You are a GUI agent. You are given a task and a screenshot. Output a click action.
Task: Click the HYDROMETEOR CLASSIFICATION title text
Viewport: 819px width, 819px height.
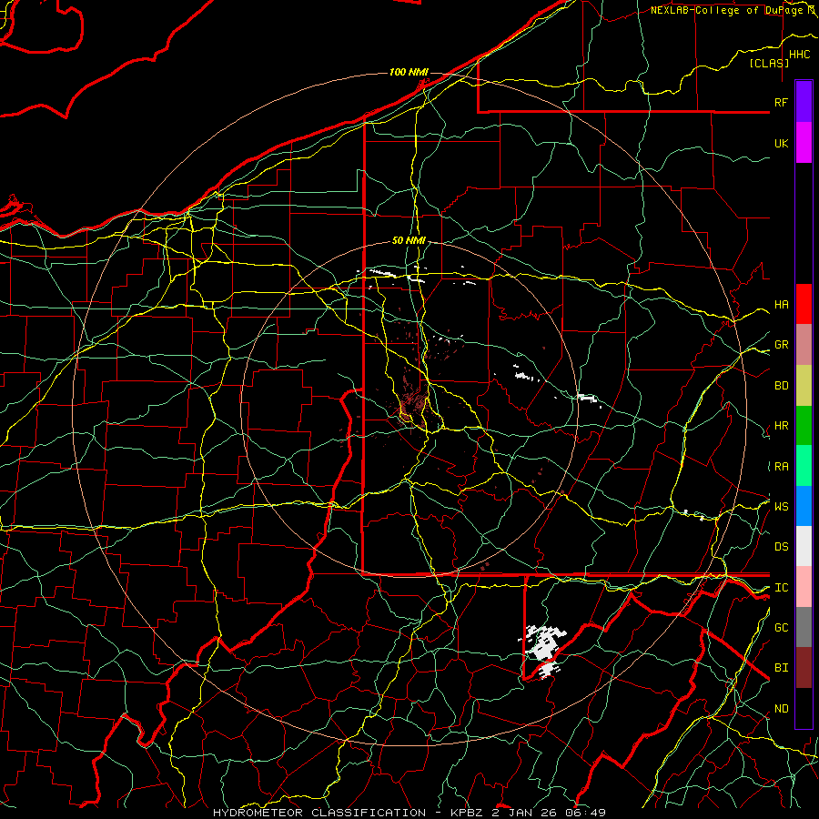coord(319,813)
